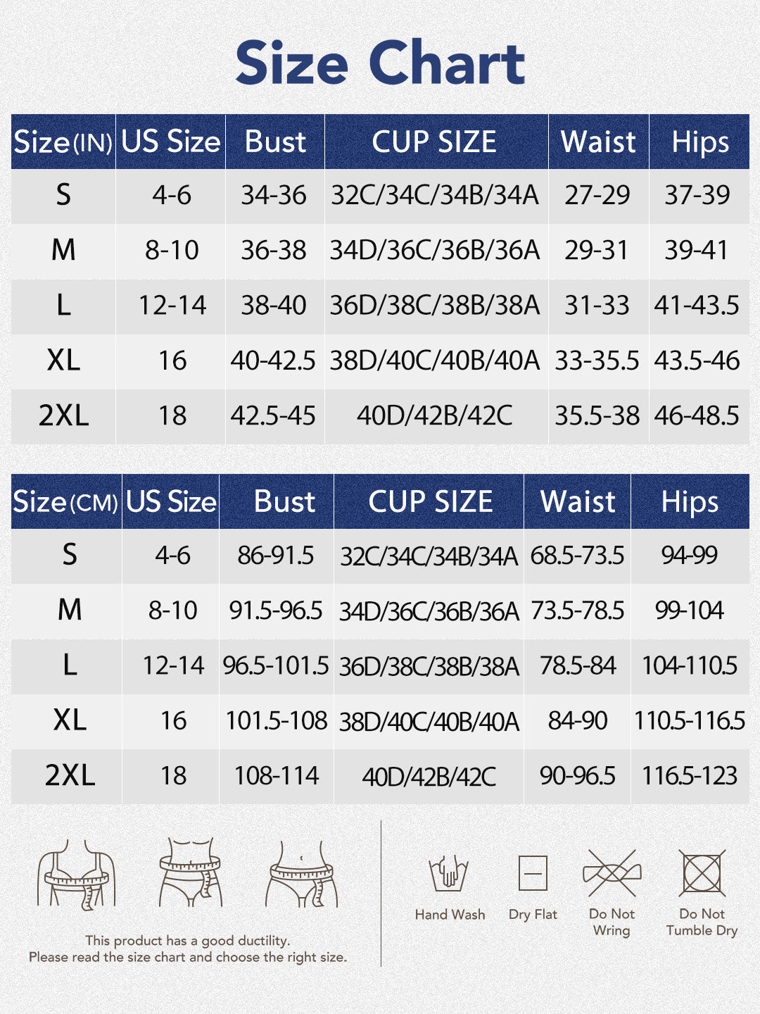Image resolution: width=760 pixels, height=1014 pixels.
Task: Click the Size (IN) column header
Action: [x=63, y=142]
